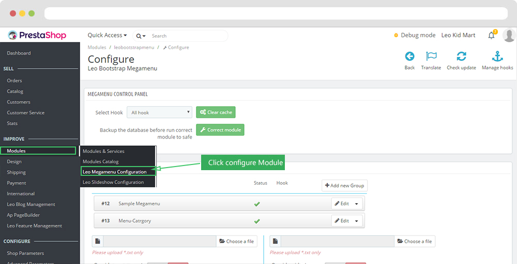Click the Leo Kid Mart shop link
Image resolution: width=517 pixels, height=264 pixels.
458,35
